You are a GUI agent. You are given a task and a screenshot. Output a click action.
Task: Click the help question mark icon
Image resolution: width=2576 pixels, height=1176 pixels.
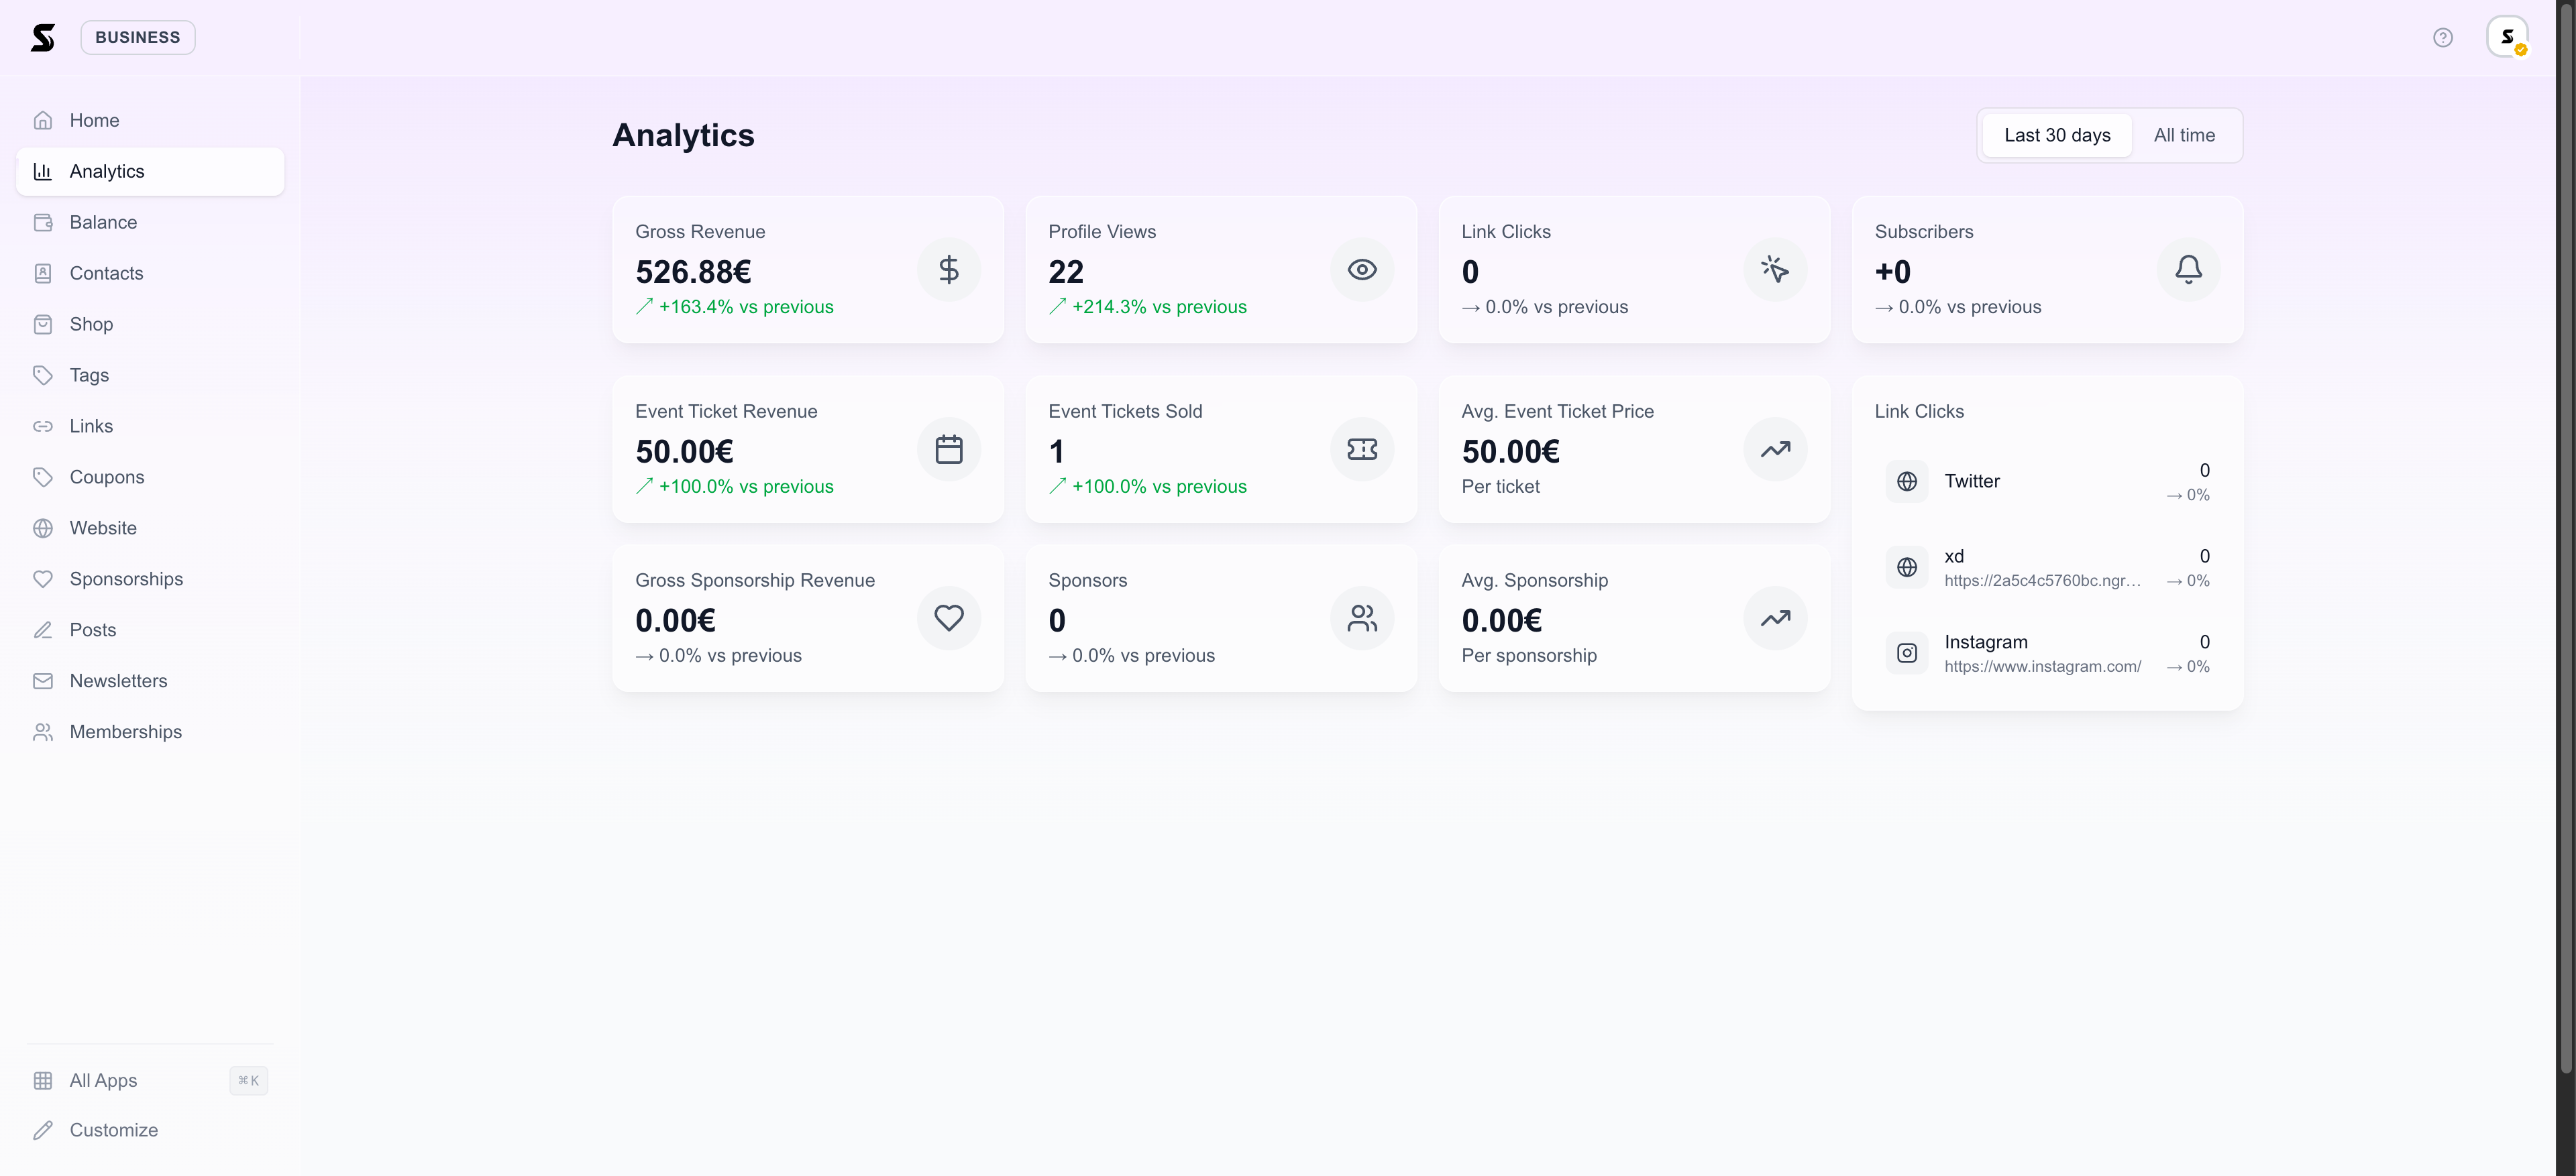tap(2442, 38)
